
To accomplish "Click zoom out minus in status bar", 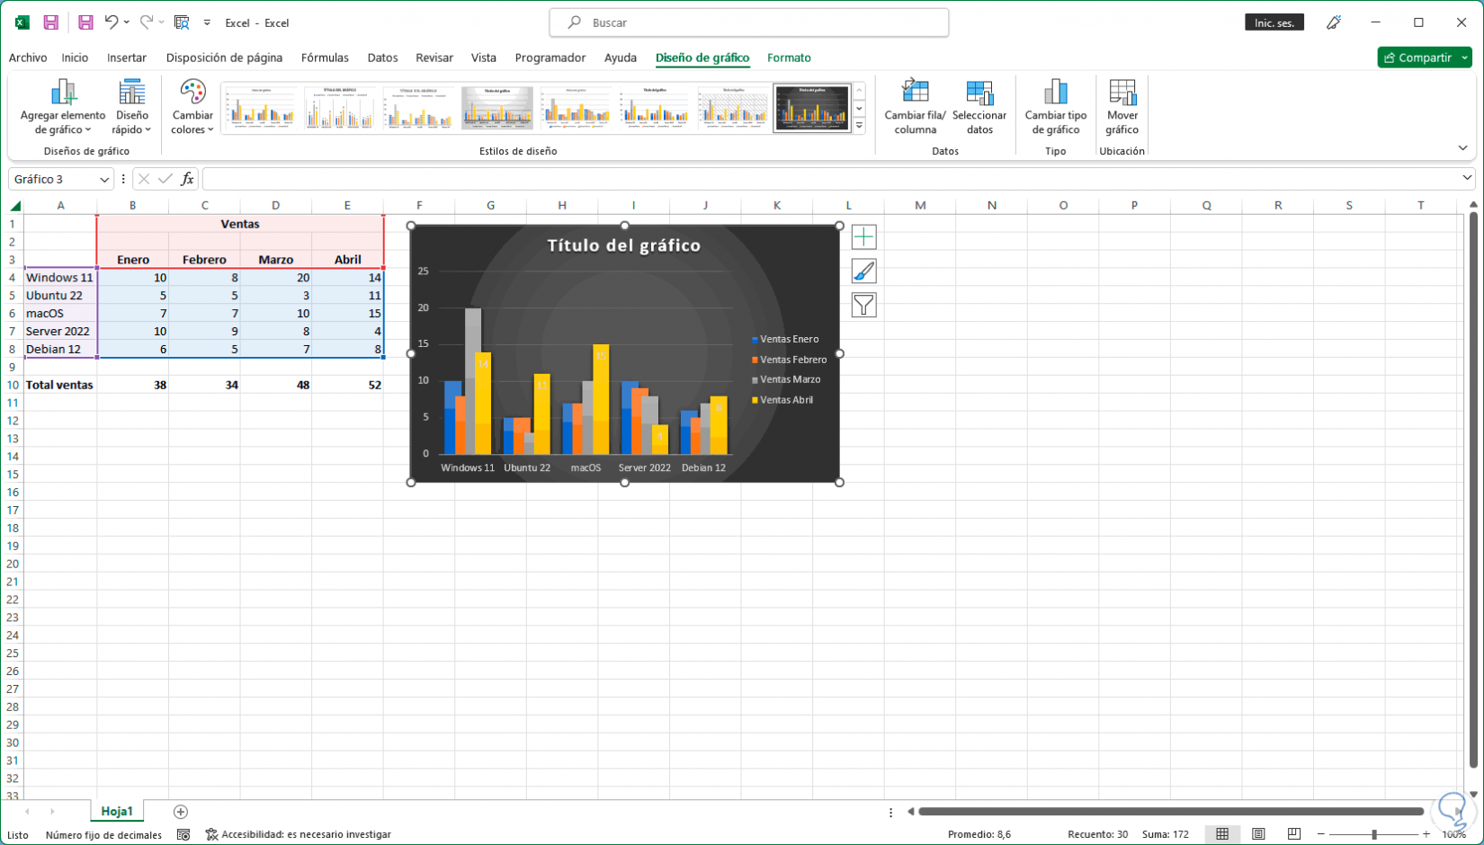I will tap(1321, 834).
